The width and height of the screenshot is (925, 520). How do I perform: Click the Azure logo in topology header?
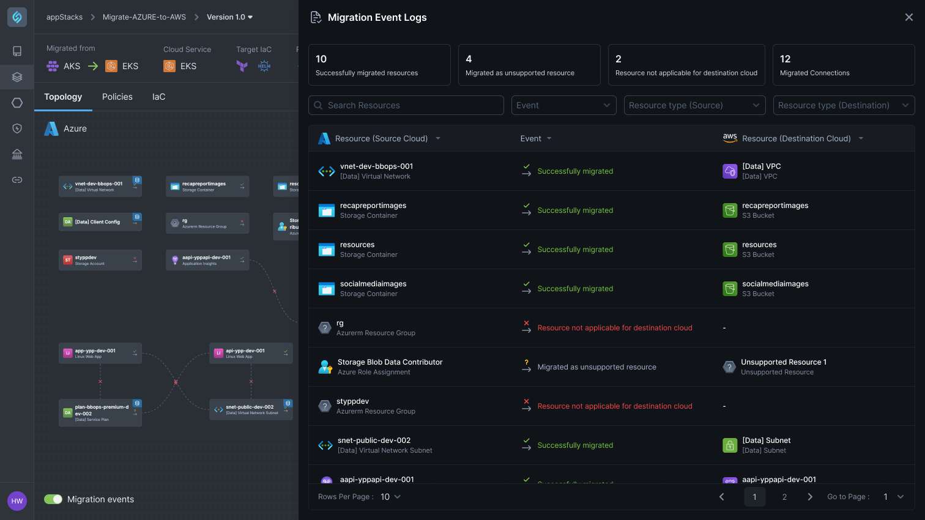pyautogui.click(x=51, y=128)
